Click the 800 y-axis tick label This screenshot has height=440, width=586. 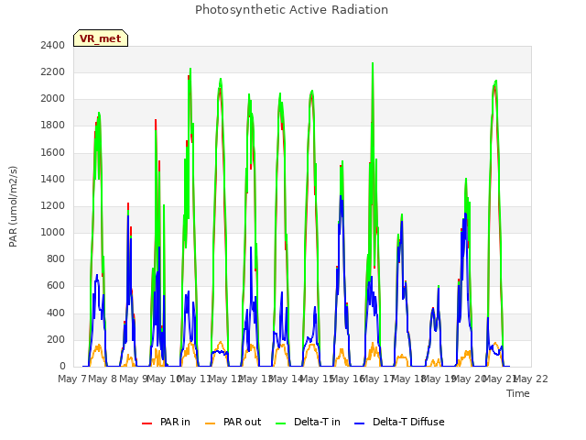coord(56,258)
